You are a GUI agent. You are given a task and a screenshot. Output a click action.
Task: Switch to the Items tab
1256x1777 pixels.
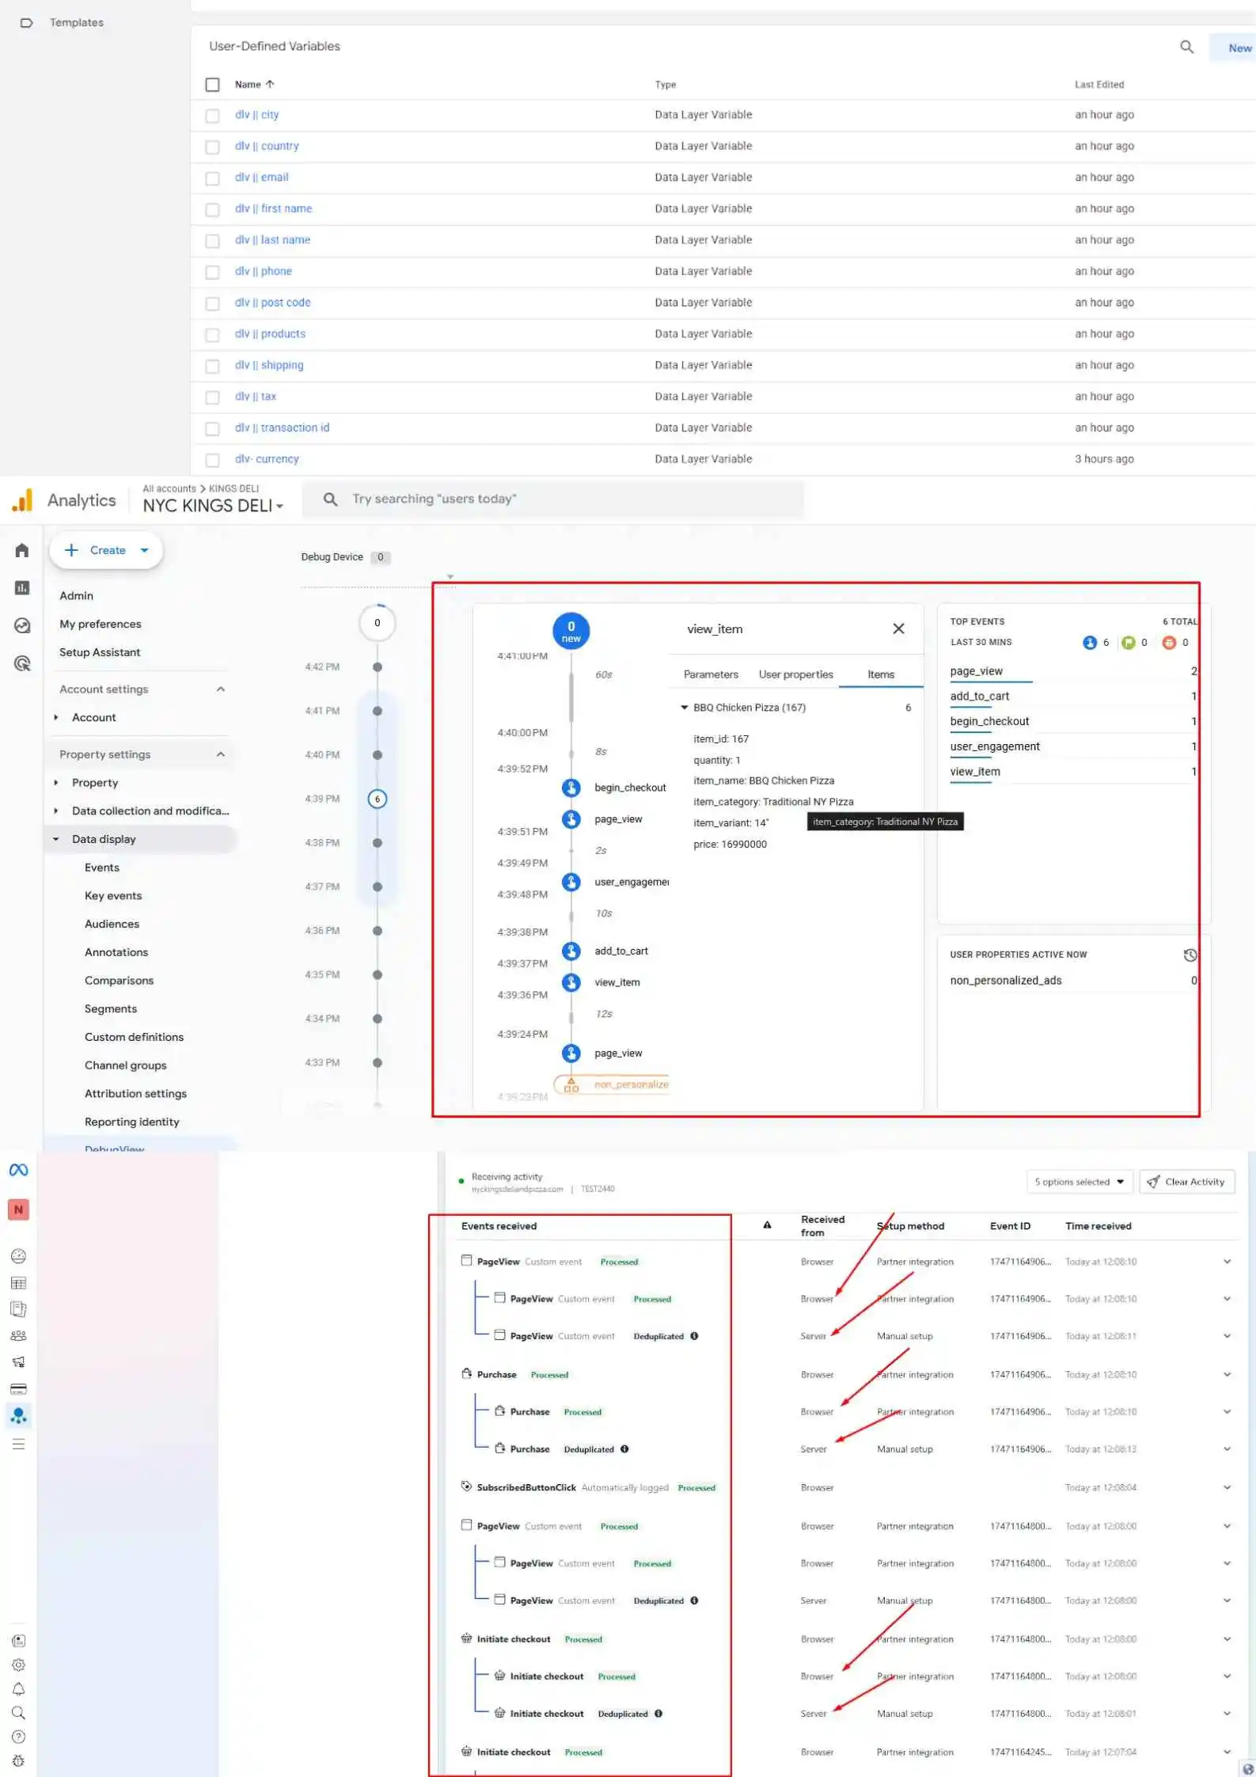pos(881,674)
